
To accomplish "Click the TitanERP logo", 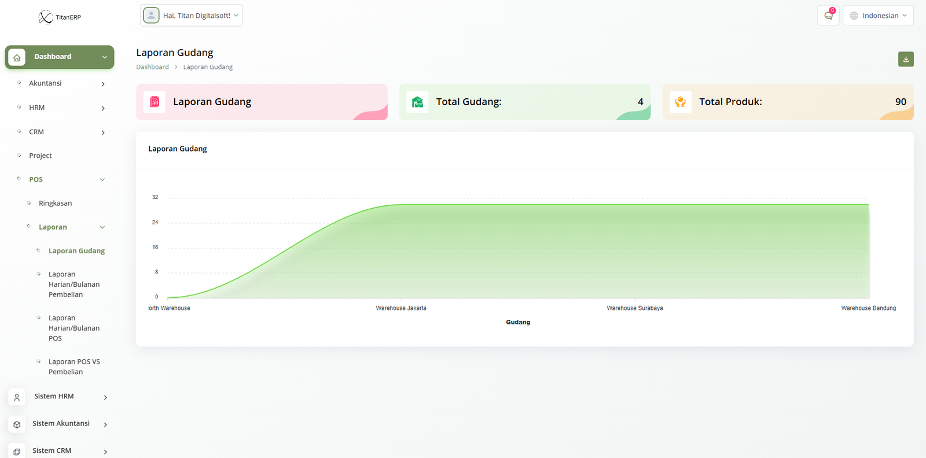I will coord(60,17).
